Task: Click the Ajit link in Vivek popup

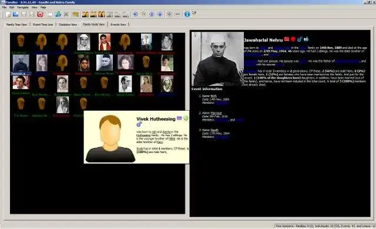Action: point(154,132)
